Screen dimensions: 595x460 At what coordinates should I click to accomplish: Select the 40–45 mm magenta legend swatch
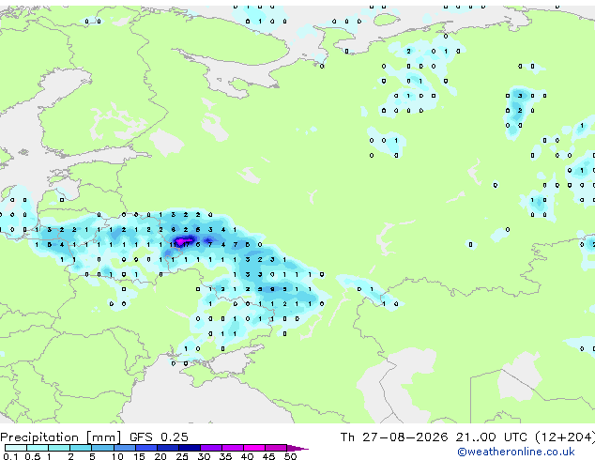click(254, 448)
